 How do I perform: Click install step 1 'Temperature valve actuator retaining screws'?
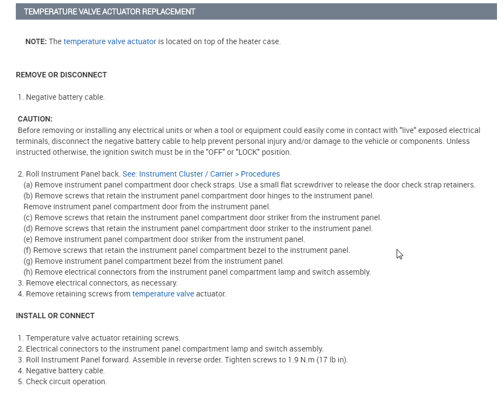(x=103, y=338)
